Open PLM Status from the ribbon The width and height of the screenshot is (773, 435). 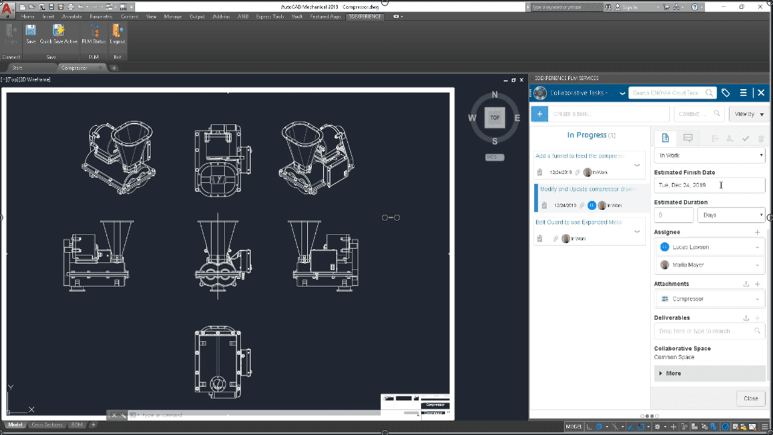(x=94, y=31)
